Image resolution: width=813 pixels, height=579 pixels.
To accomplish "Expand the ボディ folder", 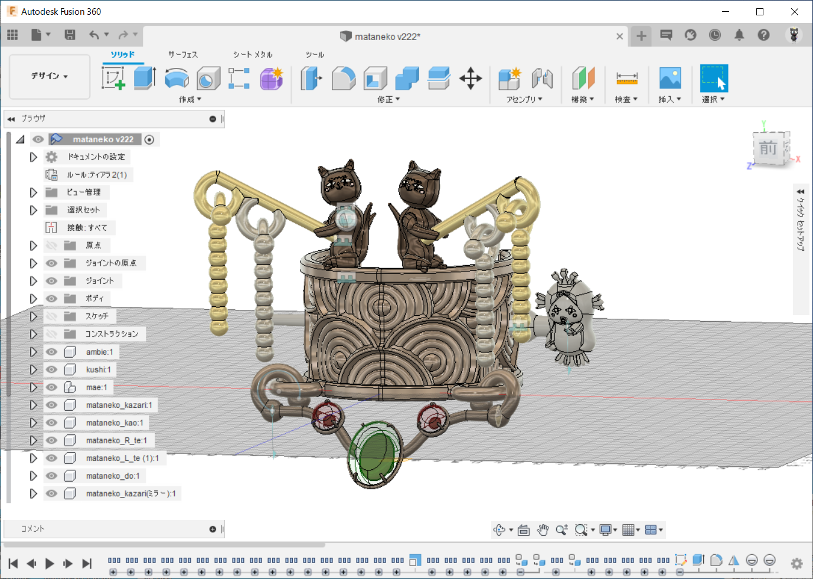I will pos(34,299).
